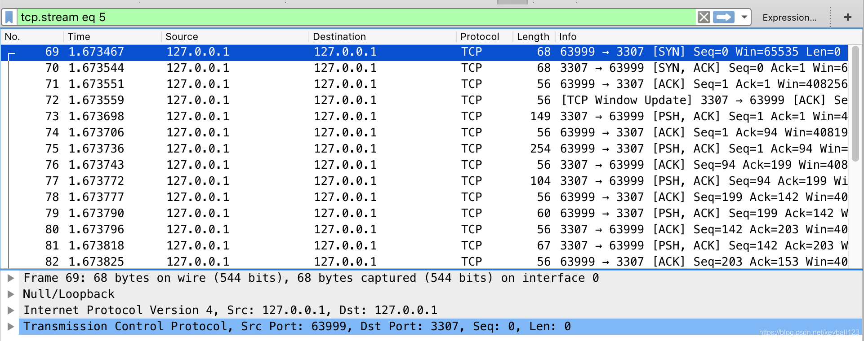This screenshot has height=341, width=864.
Task: Sort by the Length column header
Action: coord(534,36)
